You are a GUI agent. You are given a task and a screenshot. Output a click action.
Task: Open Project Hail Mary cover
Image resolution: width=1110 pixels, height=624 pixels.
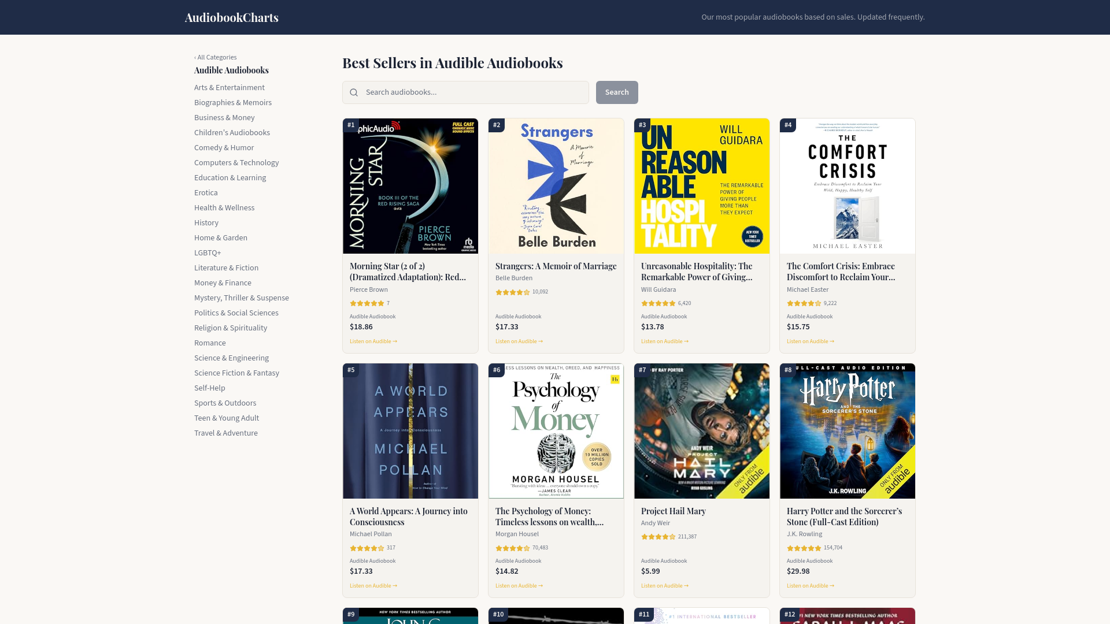point(702,431)
